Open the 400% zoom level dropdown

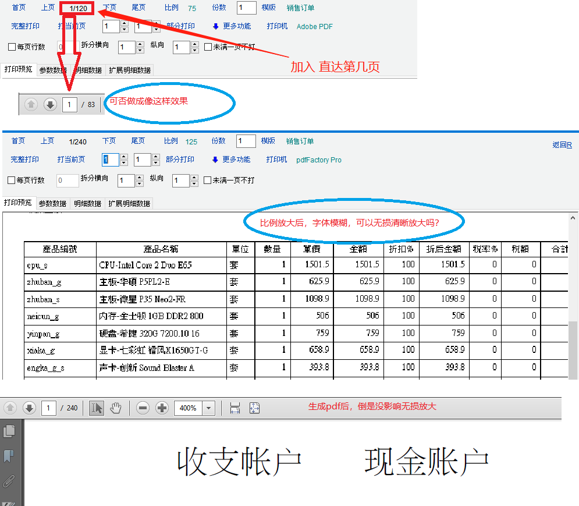209,408
